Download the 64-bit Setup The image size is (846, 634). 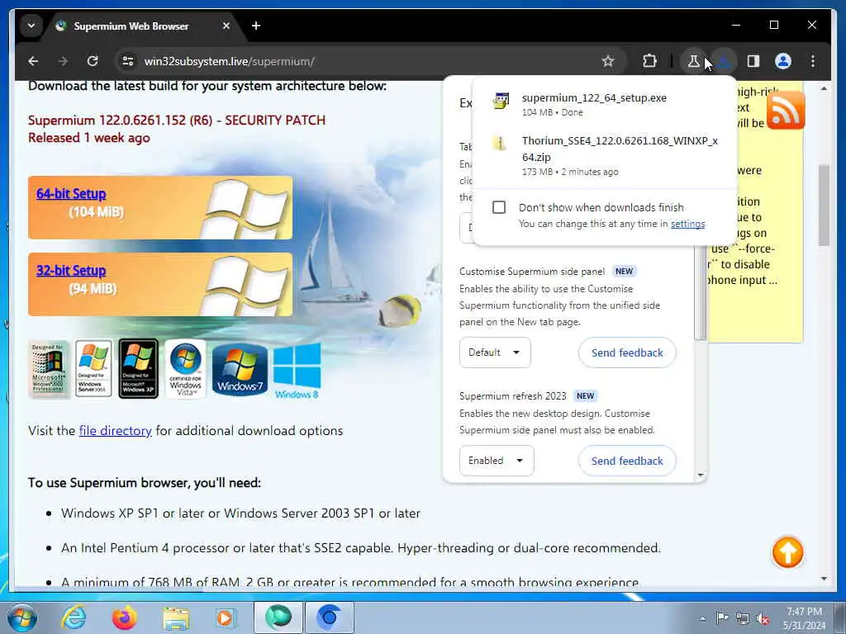(71, 193)
